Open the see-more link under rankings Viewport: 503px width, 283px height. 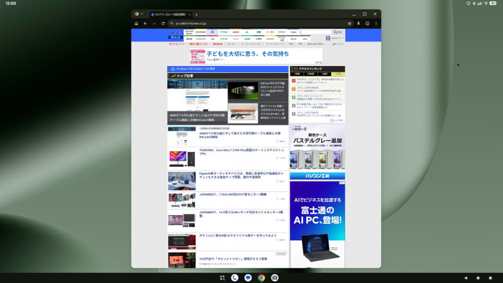[336, 120]
